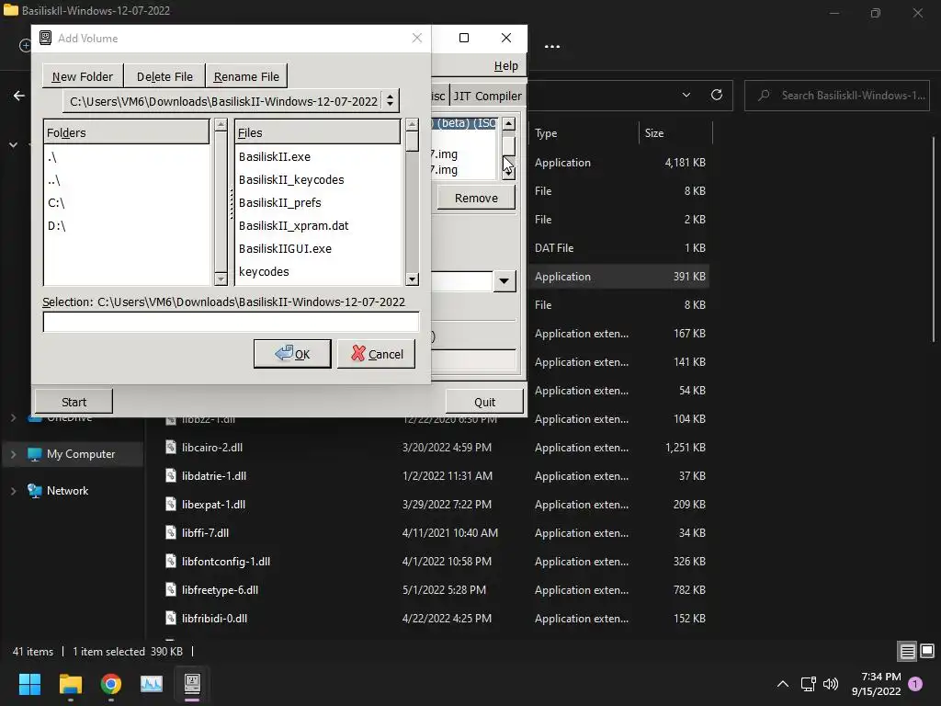Click libfontconfig-1.dll file icon
This screenshot has height=706, width=941.
(171, 562)
